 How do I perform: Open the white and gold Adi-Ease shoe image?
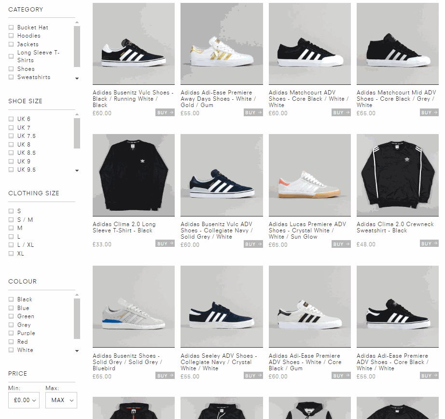(x=222, y=44)
